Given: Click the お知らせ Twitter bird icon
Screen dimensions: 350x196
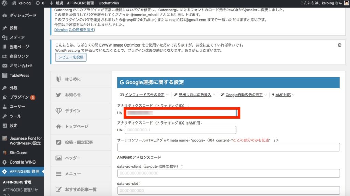Looking at the screenshot, I should point(58,95).
